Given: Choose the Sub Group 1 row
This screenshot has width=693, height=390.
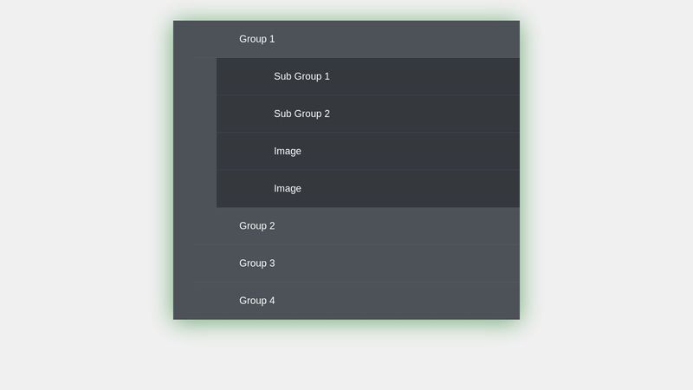Looking at the screenshot, I should click(368, 76).
